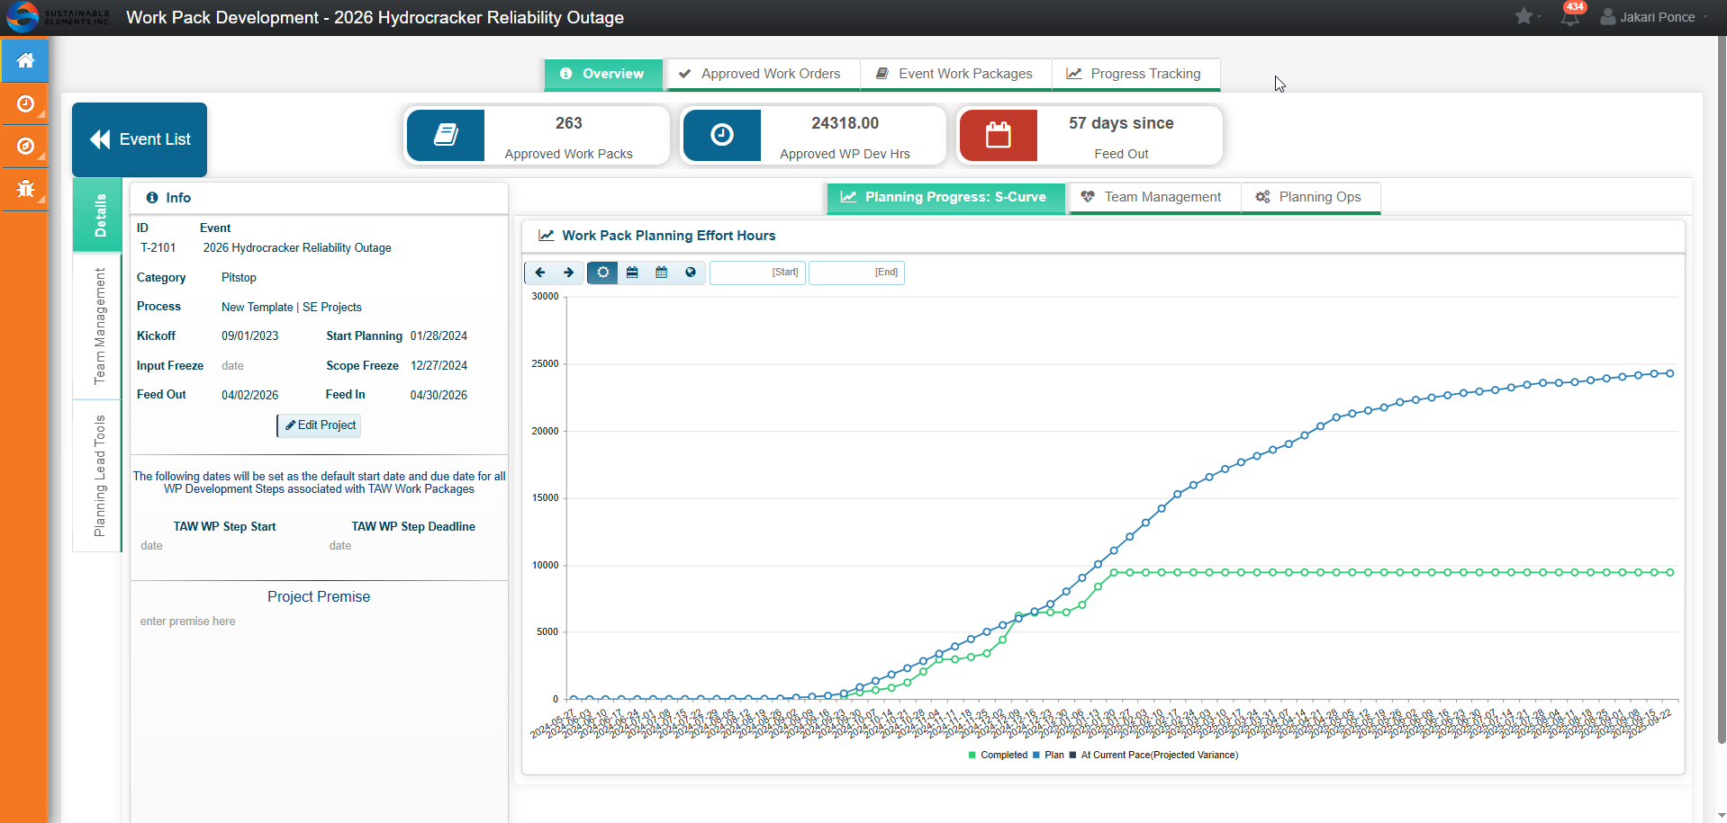Select the vertical Team Management side tab

98,326
